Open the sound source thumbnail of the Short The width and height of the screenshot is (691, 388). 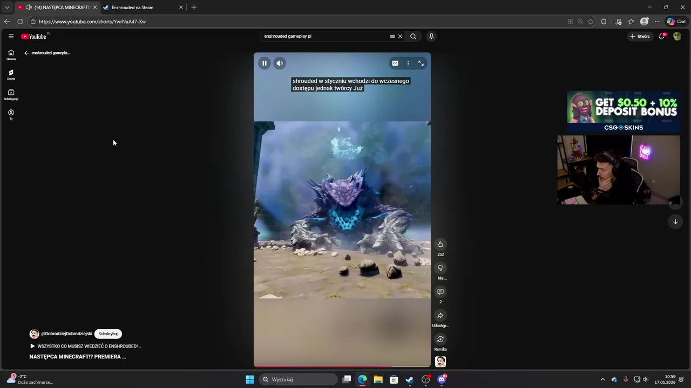(x=441, y=362)
